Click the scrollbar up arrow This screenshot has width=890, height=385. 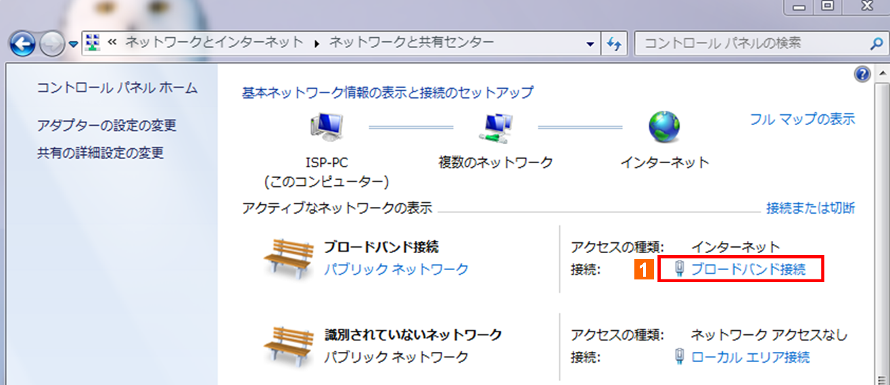882,72
